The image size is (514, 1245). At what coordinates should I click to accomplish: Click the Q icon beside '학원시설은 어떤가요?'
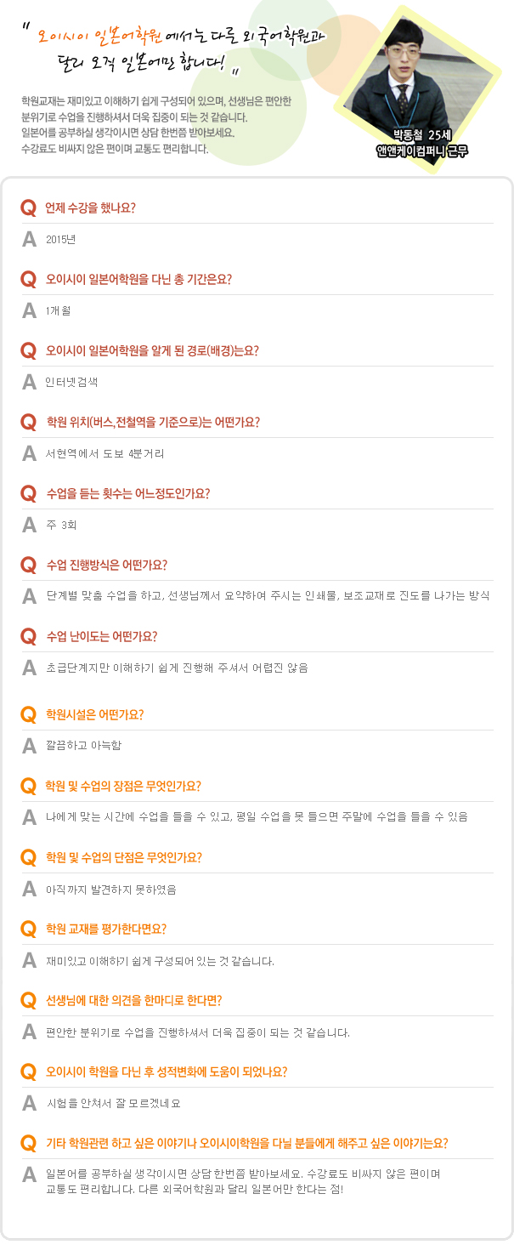tap(29, 715)
